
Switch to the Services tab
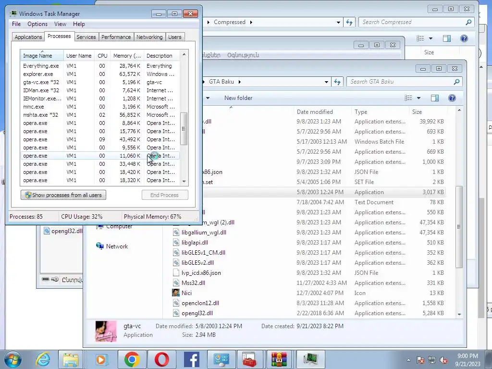tap(86, 37)
